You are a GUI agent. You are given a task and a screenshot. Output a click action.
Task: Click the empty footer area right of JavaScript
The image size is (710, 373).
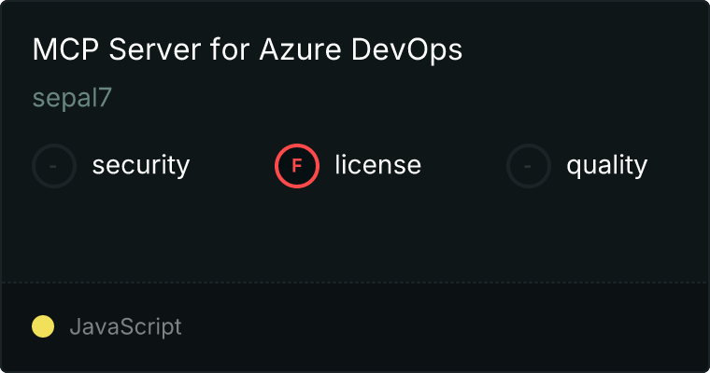pos(448,326)
